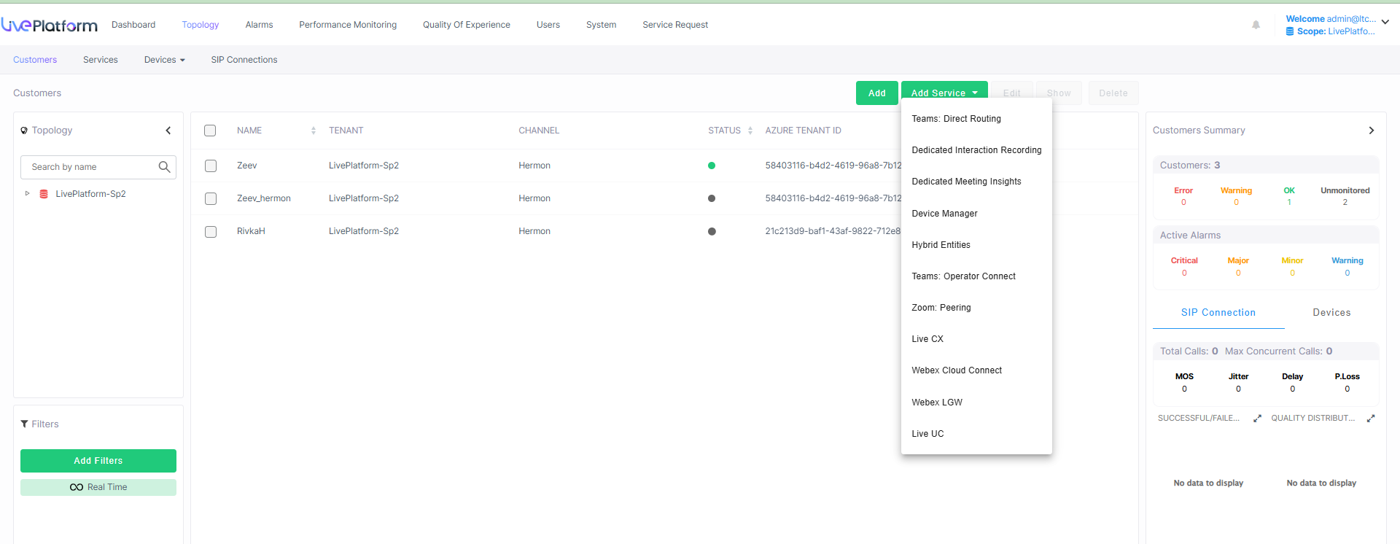Select Dedicated Interaction Recording option
The image size is (1400, 544).
coord(976,150)
